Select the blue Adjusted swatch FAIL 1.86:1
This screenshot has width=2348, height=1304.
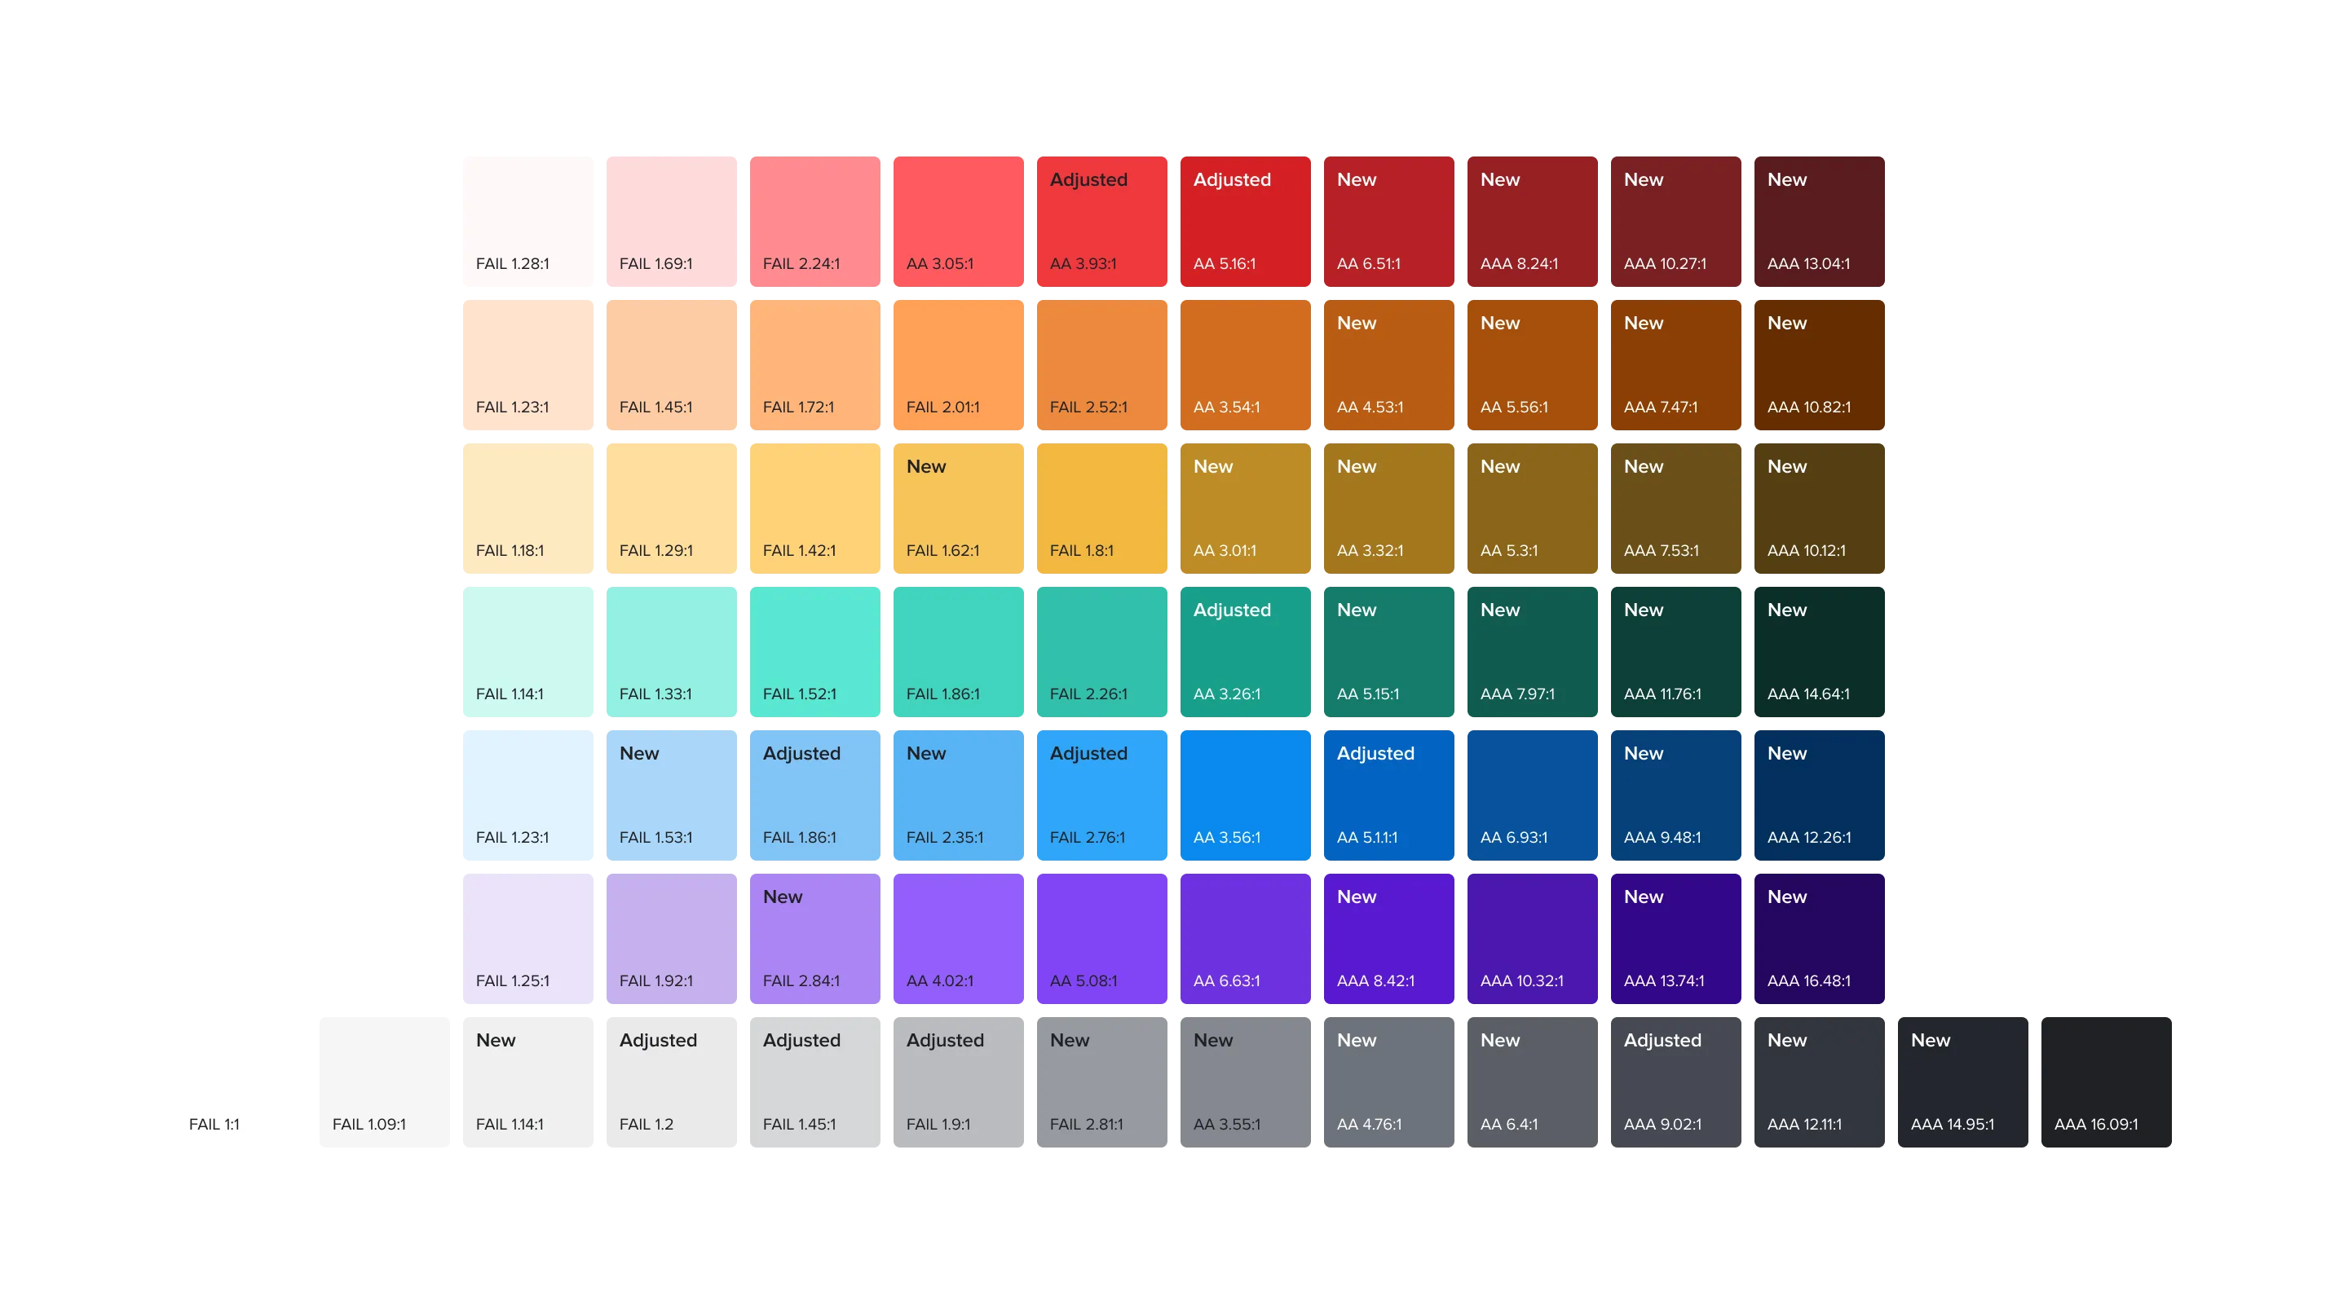point(815,794)
